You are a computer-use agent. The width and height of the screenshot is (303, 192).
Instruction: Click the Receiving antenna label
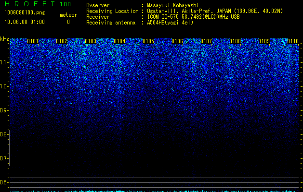[x=111, y=23]
